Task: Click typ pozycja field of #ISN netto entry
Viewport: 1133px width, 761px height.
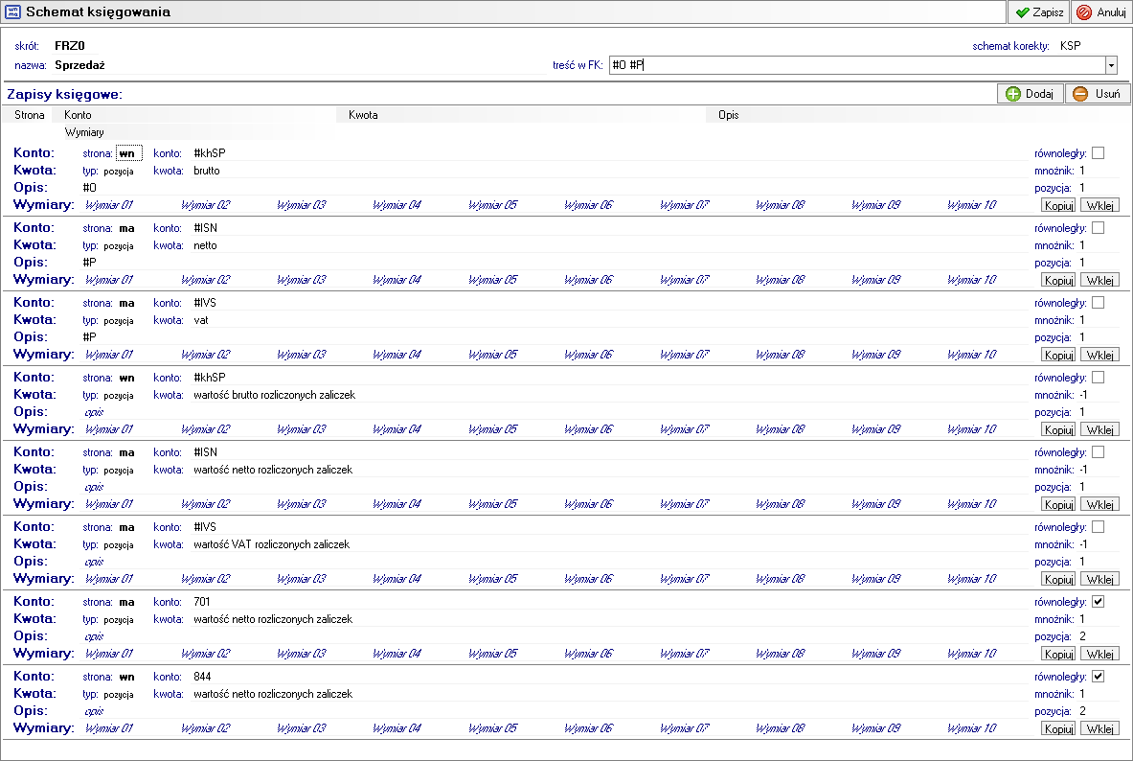Action: pyautogui.click(x=119, y=246)
